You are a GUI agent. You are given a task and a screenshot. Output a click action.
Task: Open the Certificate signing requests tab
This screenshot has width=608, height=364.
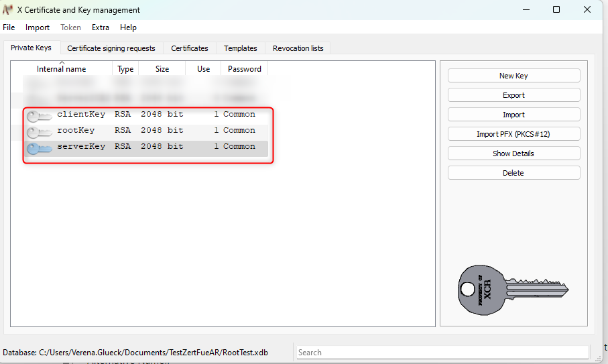click(x=111, y=48)
